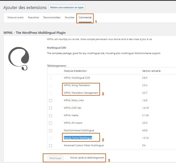Click the Téléchargements label
The width and height of the screenshot is (176, 163).
(57, 66)
